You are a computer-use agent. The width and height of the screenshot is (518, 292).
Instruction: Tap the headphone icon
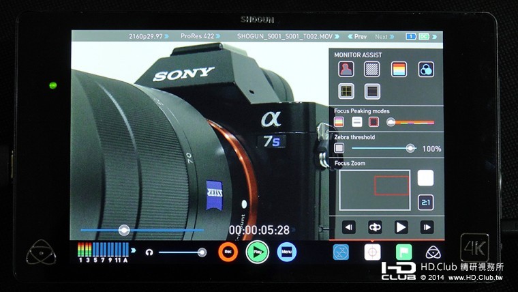tap(149, 252)
